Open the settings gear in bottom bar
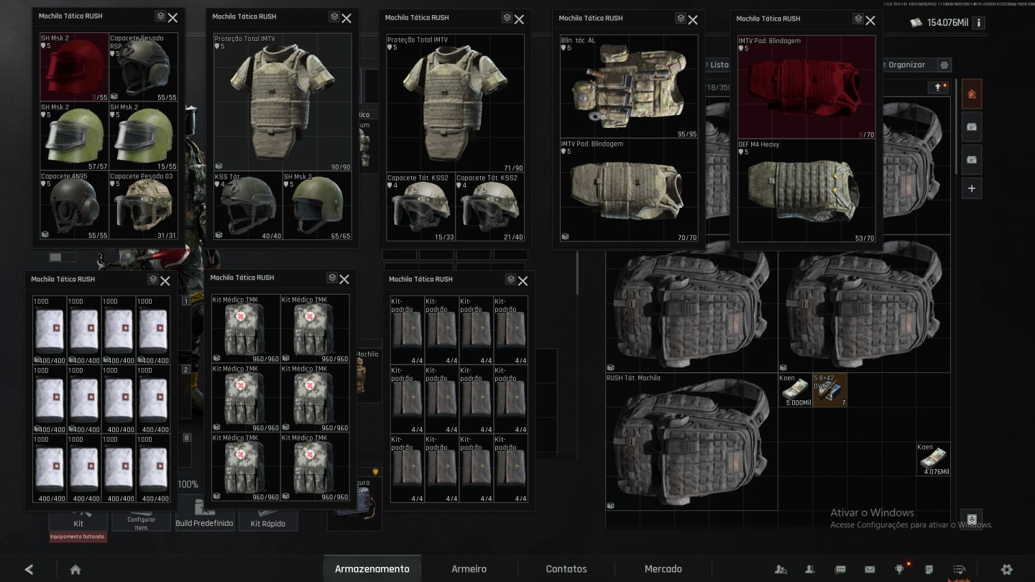The height and width of the screenshot is (582, 1035). pyautogui.click(x=1007, y=569)
